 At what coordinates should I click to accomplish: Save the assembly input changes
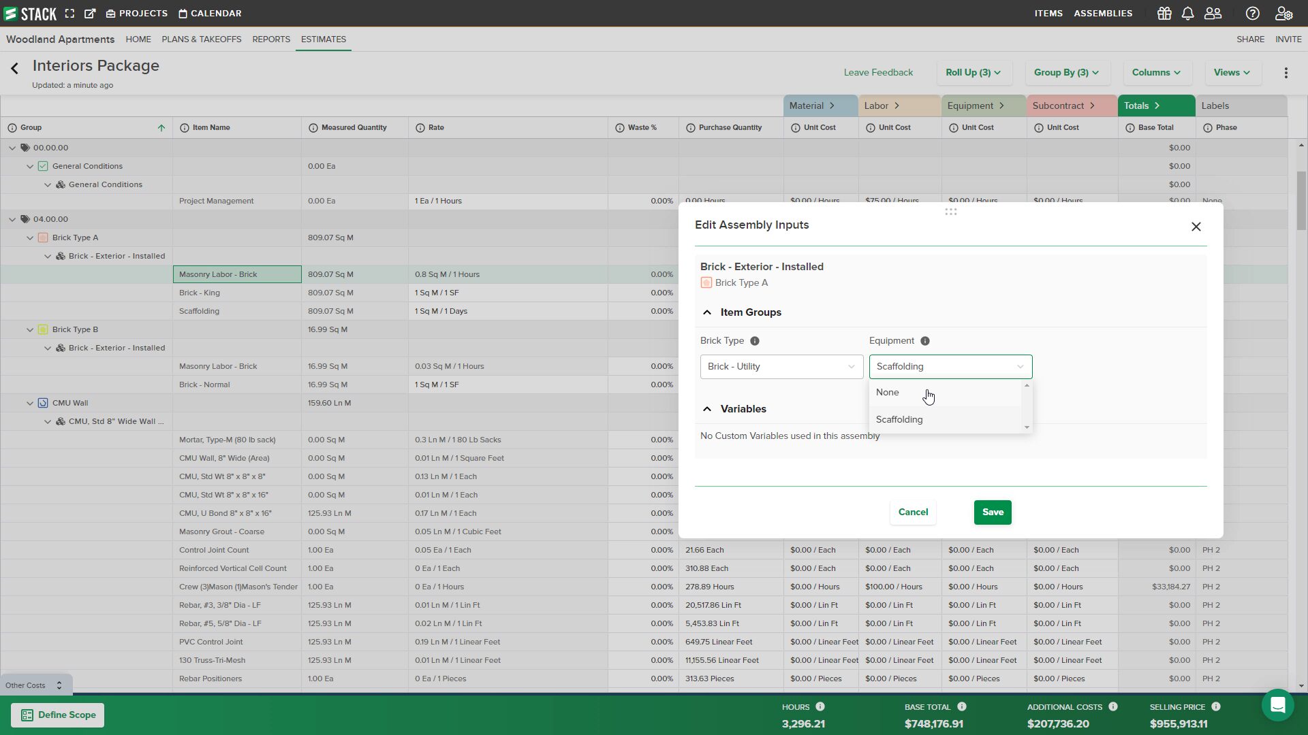point(993,512)
